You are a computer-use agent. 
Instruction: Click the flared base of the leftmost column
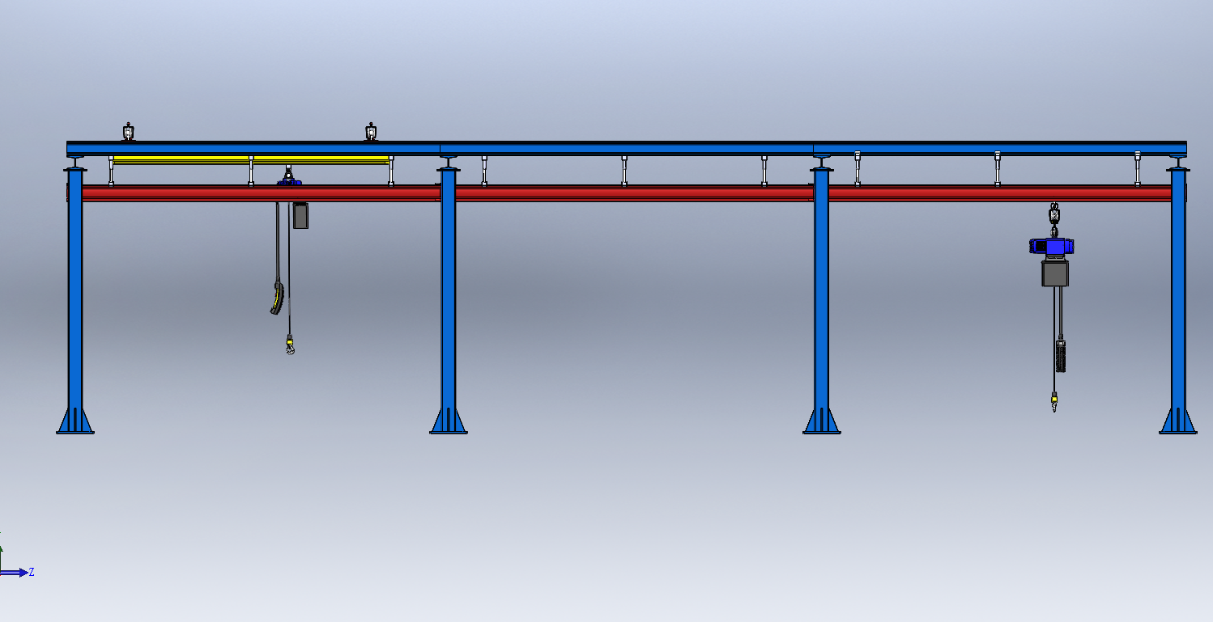(x=75, y=421)
